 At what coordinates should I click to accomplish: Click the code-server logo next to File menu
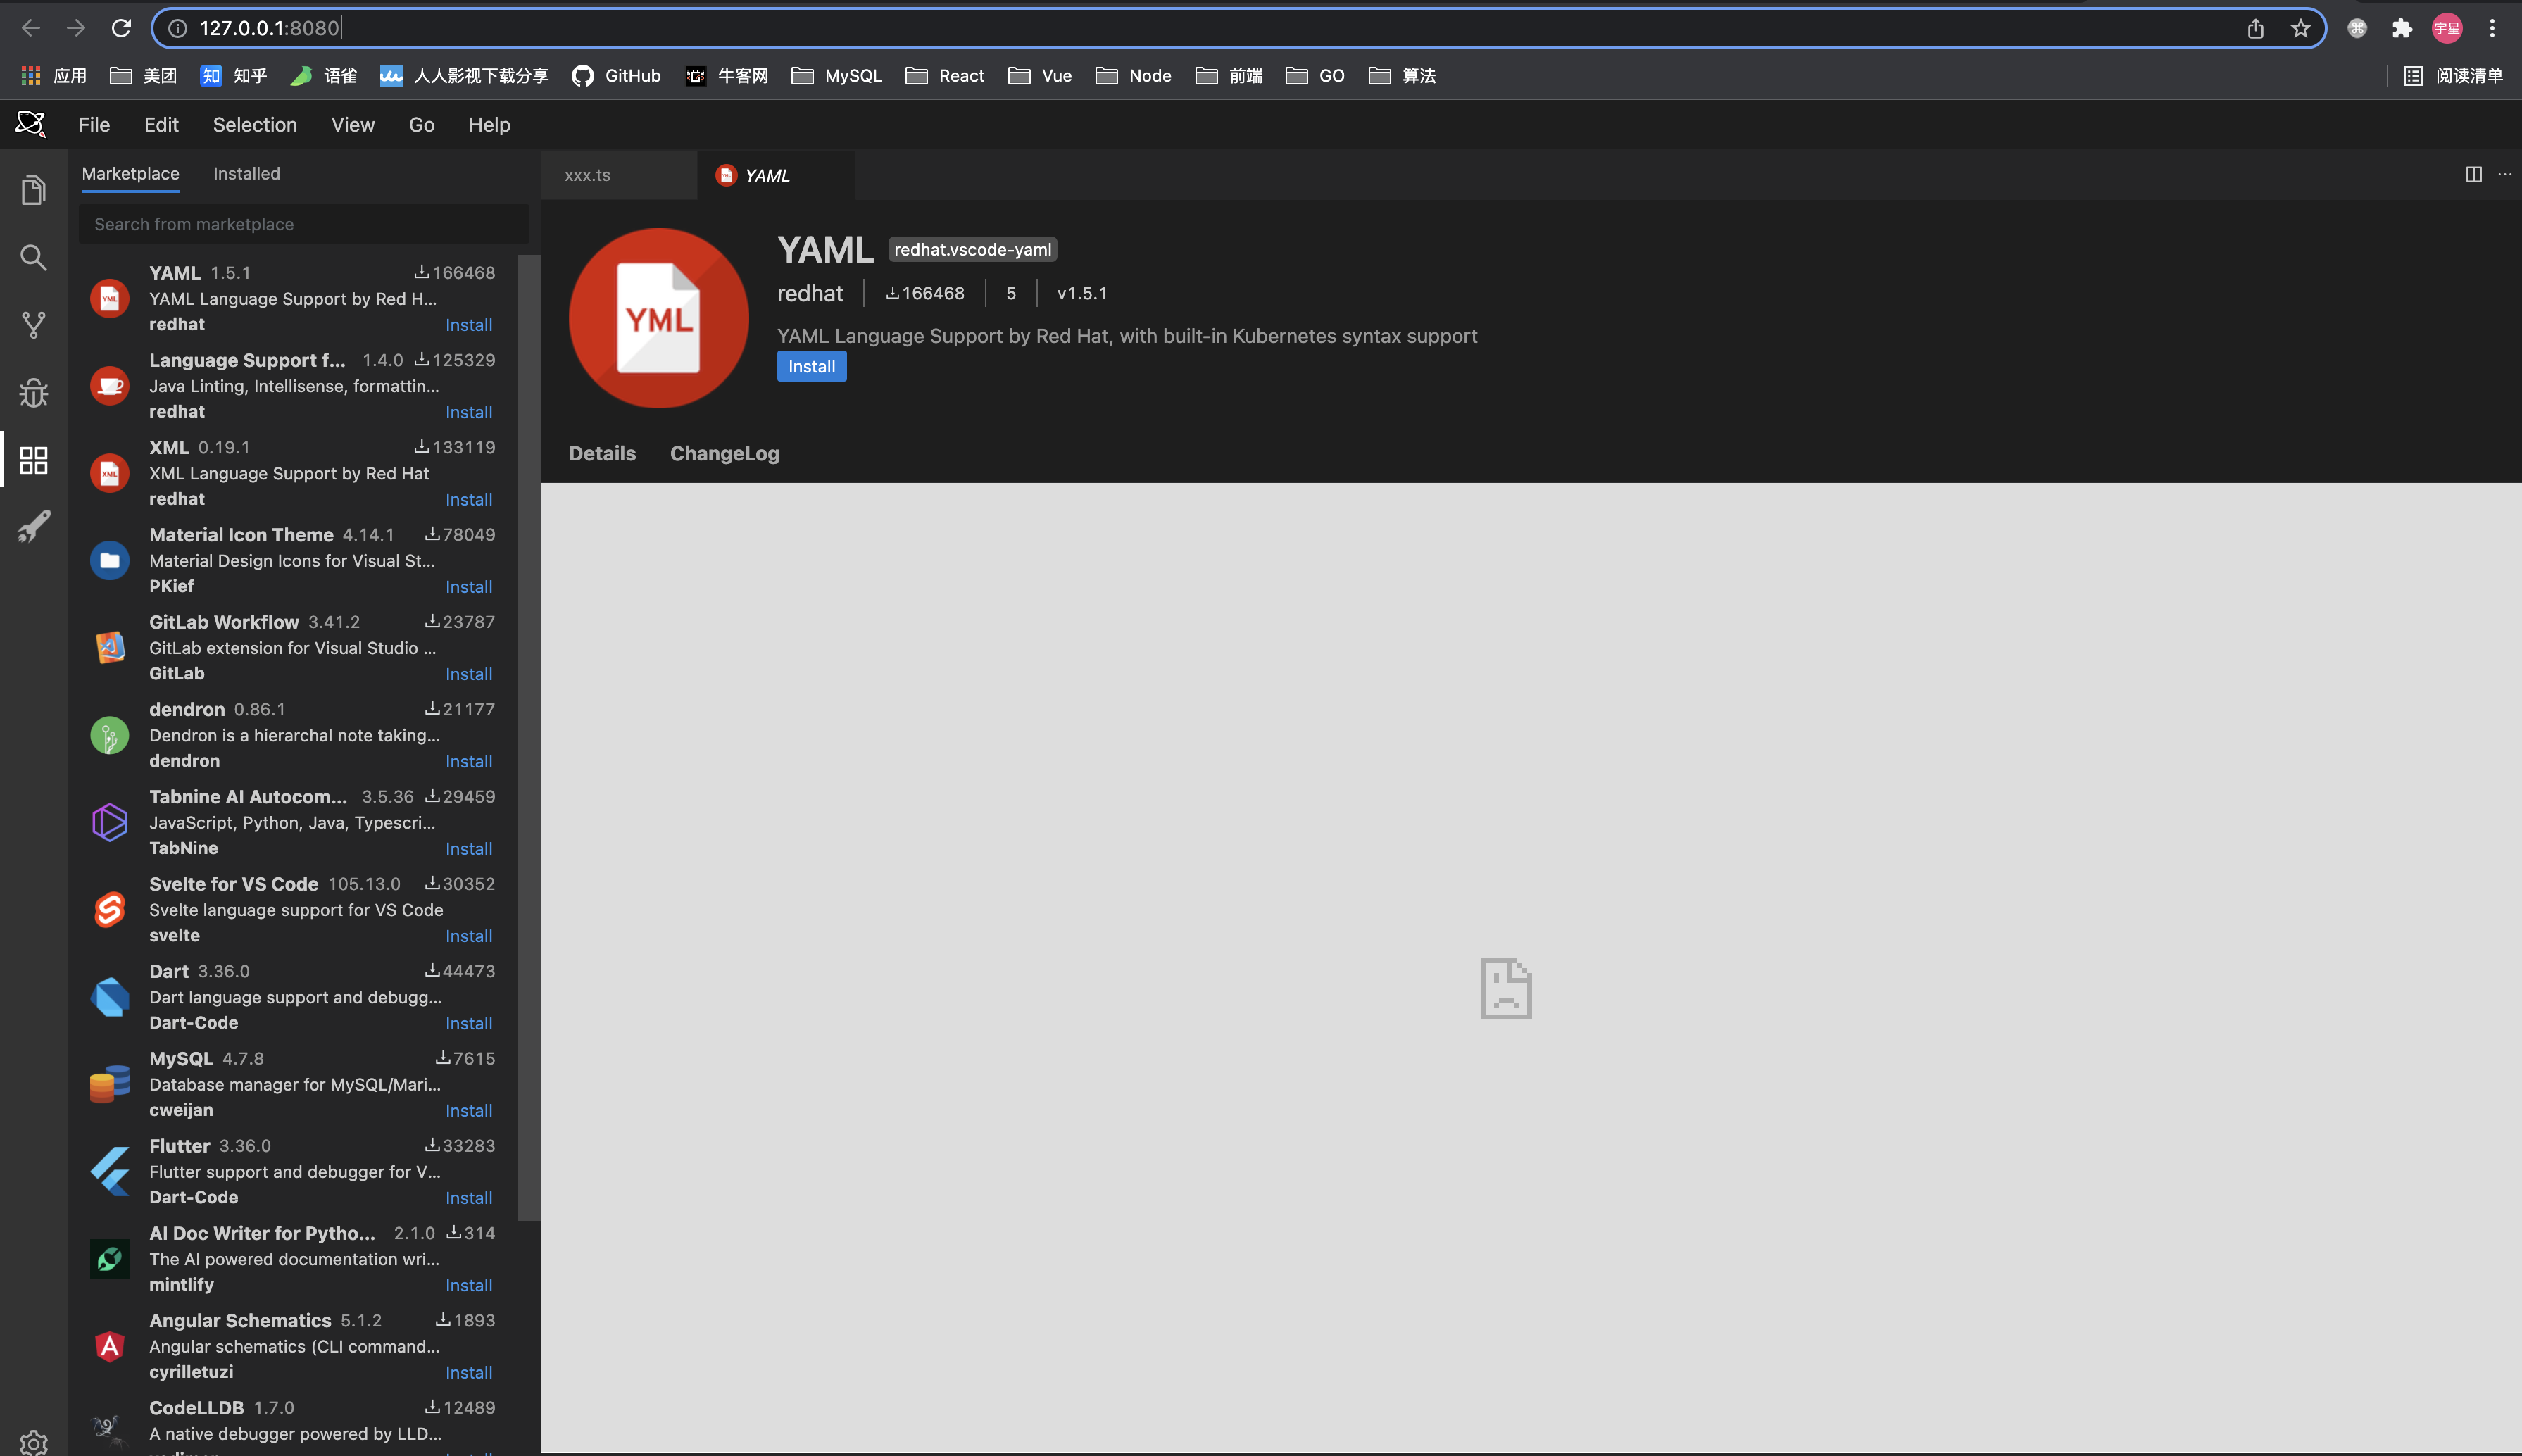tap(31, 124)
